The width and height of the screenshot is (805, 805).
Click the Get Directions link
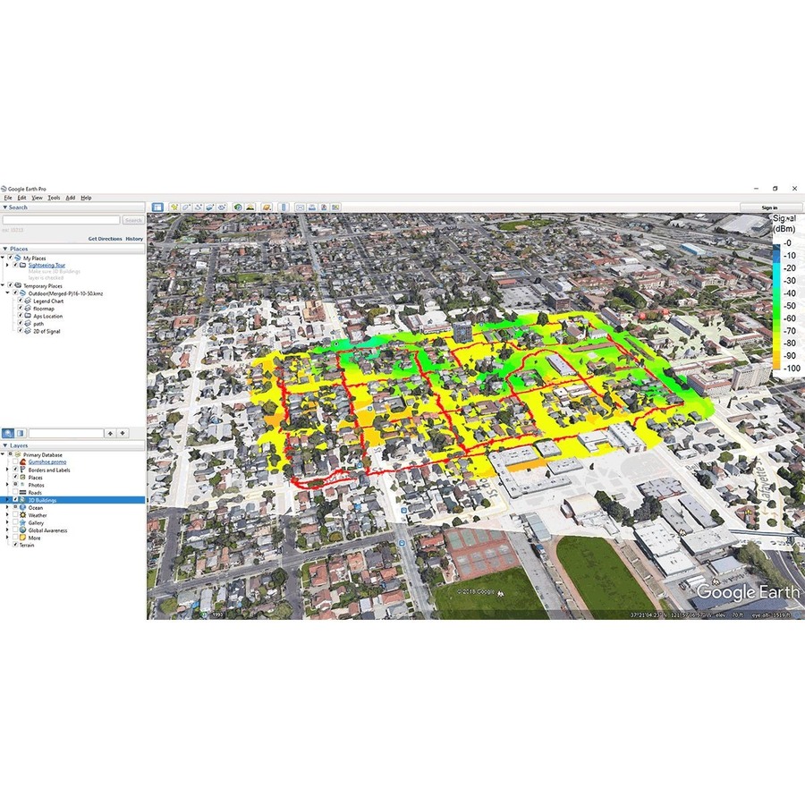tap(104, 239)
